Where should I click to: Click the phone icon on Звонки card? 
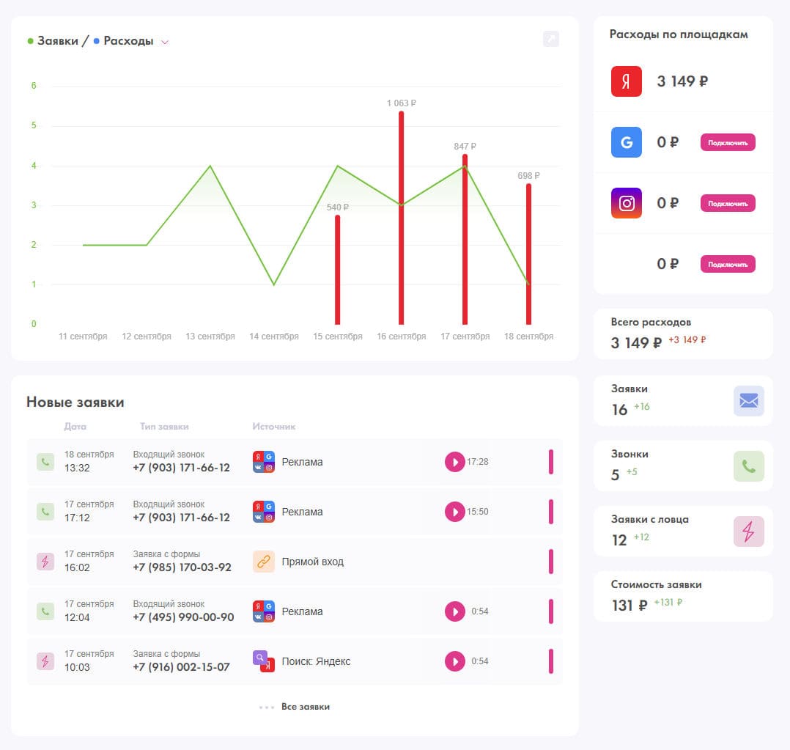749,466
